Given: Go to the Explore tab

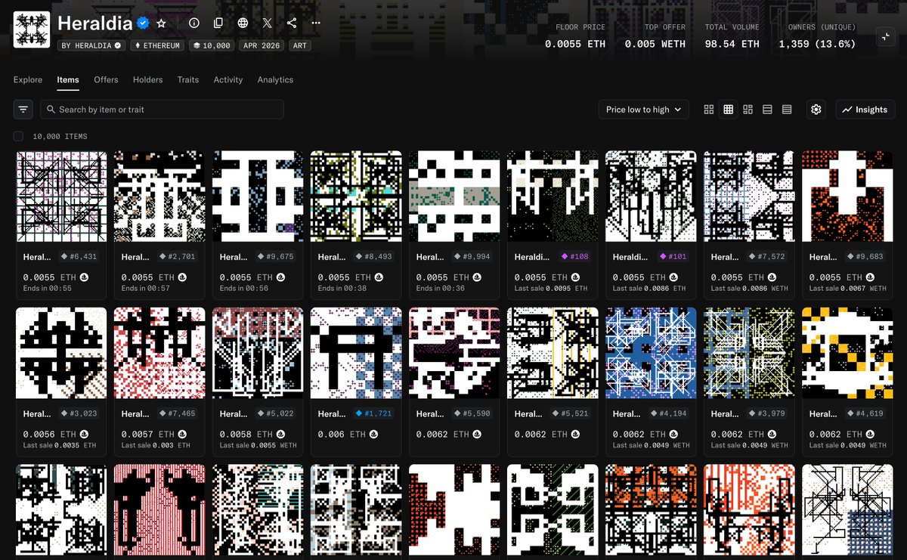Looking at the screenshot, I should point(28,79).
